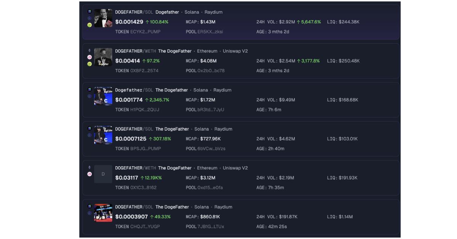Click the Ethereum icon beside $0.00414 token
Viewport: 457px width, 239px height.
click(89, 50)
